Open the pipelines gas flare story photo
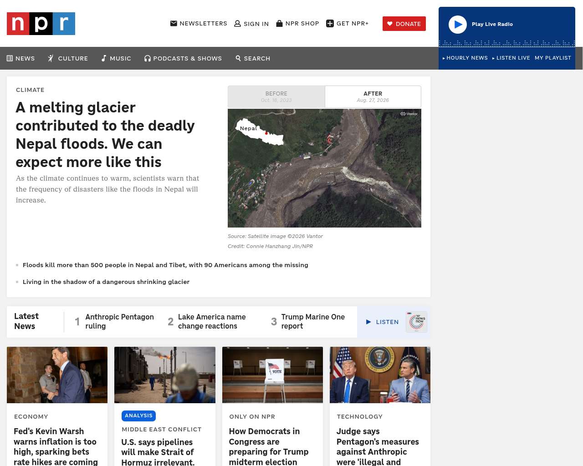Viewport: 583px width, 466px height. 165,375
